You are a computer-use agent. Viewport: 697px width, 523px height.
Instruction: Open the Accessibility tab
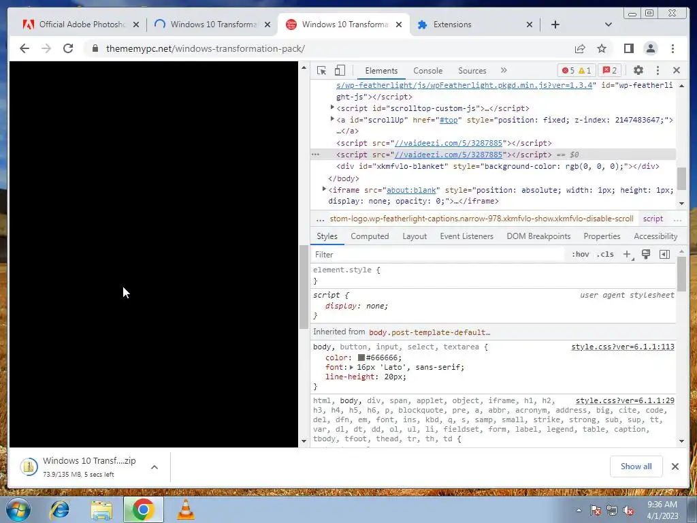[x=655, y=236]
